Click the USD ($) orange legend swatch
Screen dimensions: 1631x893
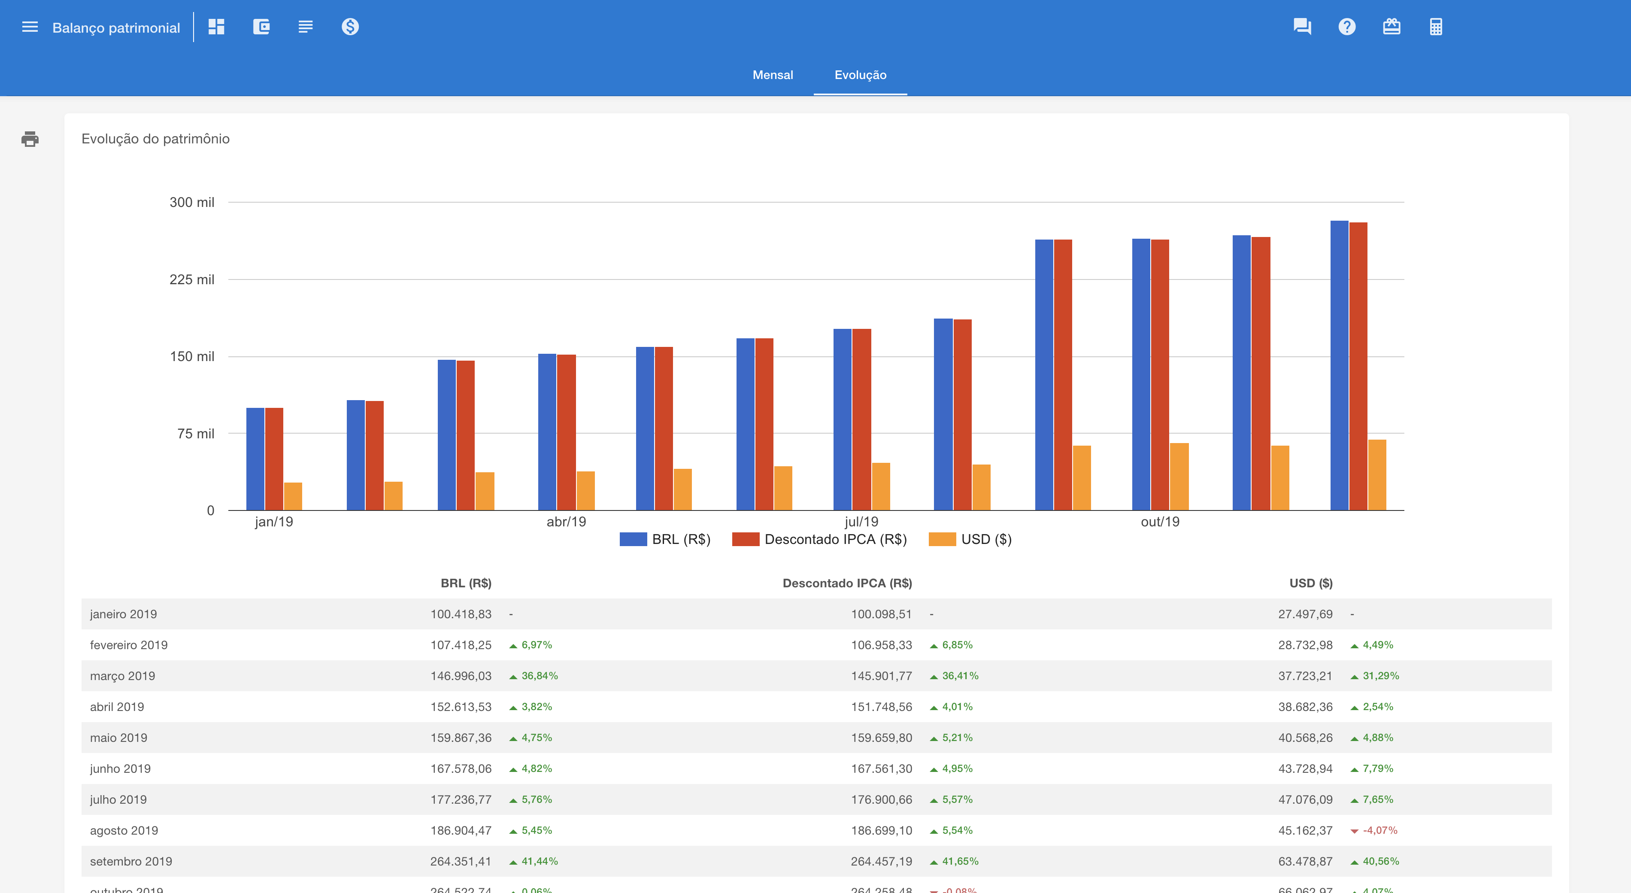942,539
